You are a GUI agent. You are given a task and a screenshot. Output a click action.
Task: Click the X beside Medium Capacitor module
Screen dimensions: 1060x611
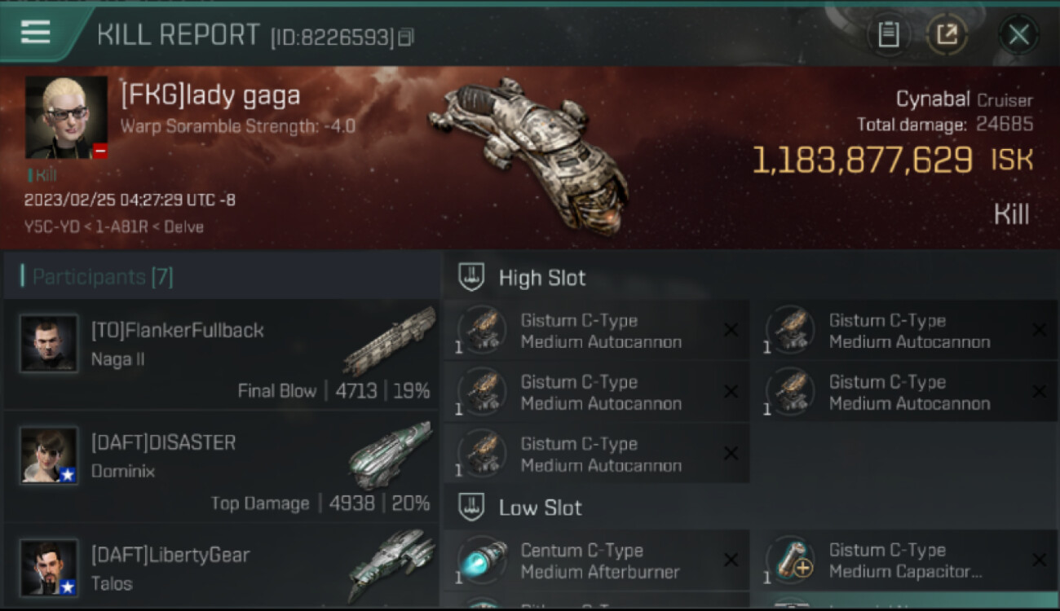click(x=1039, y=560)
